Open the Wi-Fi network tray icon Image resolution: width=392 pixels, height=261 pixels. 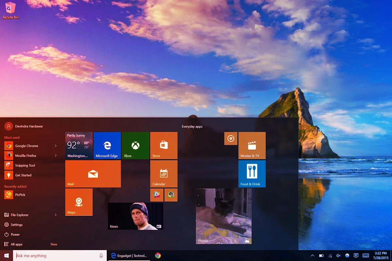[330, 256]
